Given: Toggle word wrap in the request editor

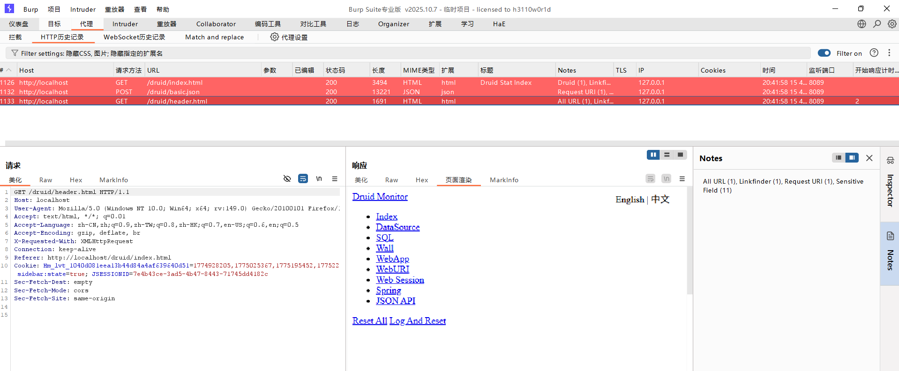Looking at the screenshot, I should (303, 178).
